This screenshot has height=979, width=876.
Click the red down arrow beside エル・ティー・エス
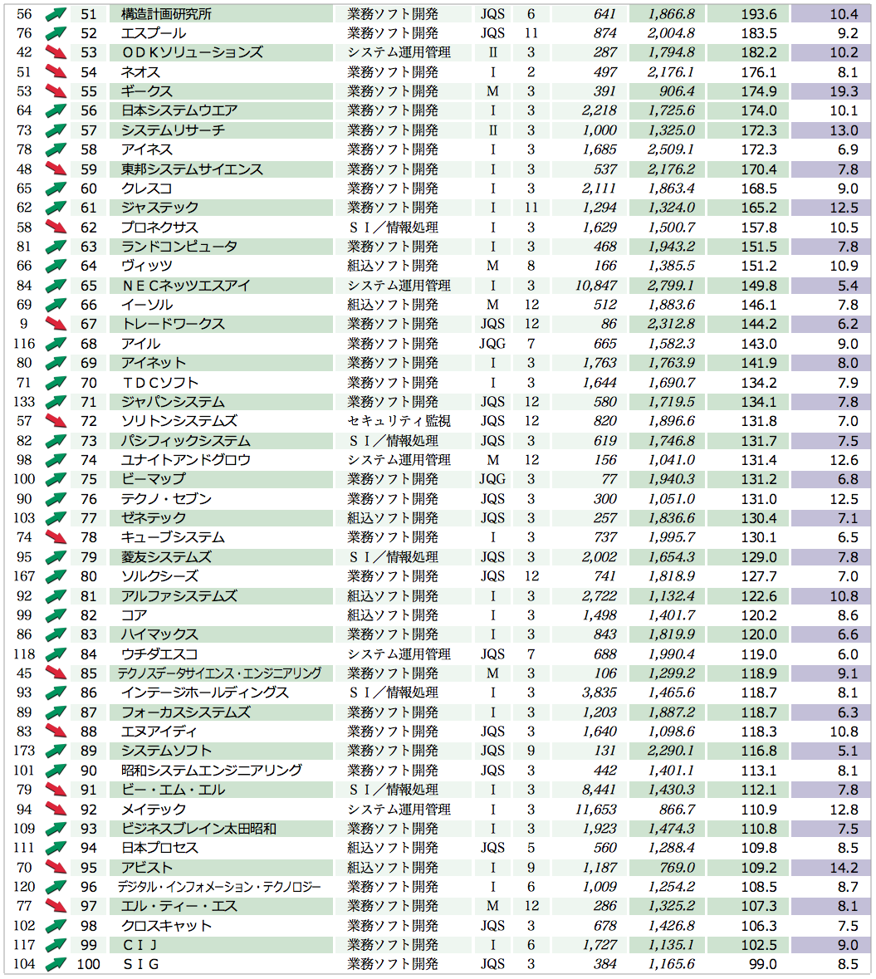[x=56, y=906]
